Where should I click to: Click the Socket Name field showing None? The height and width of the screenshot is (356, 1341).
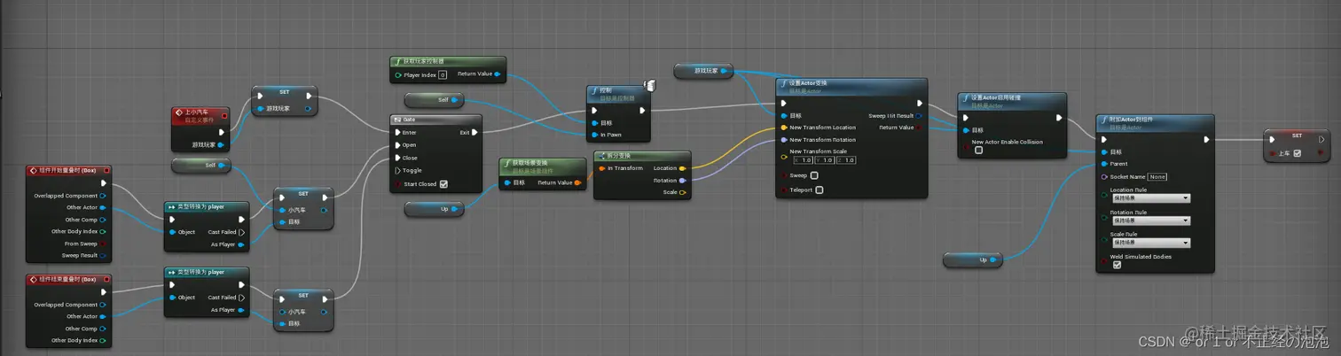tap(1157, 176)
